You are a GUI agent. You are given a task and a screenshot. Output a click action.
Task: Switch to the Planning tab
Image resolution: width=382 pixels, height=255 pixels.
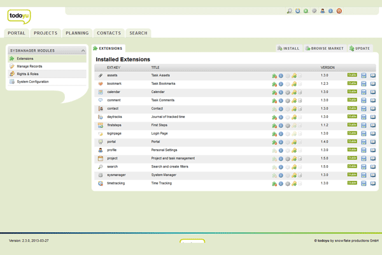[77, 33]
